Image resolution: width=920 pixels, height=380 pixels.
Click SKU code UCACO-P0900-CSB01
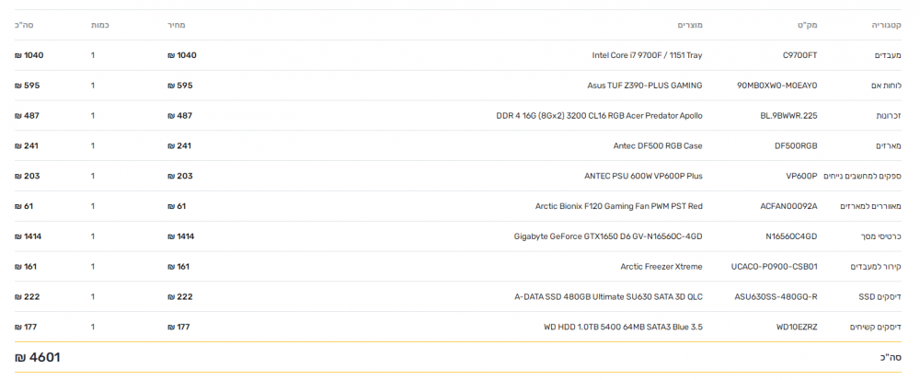coord(775,267)
